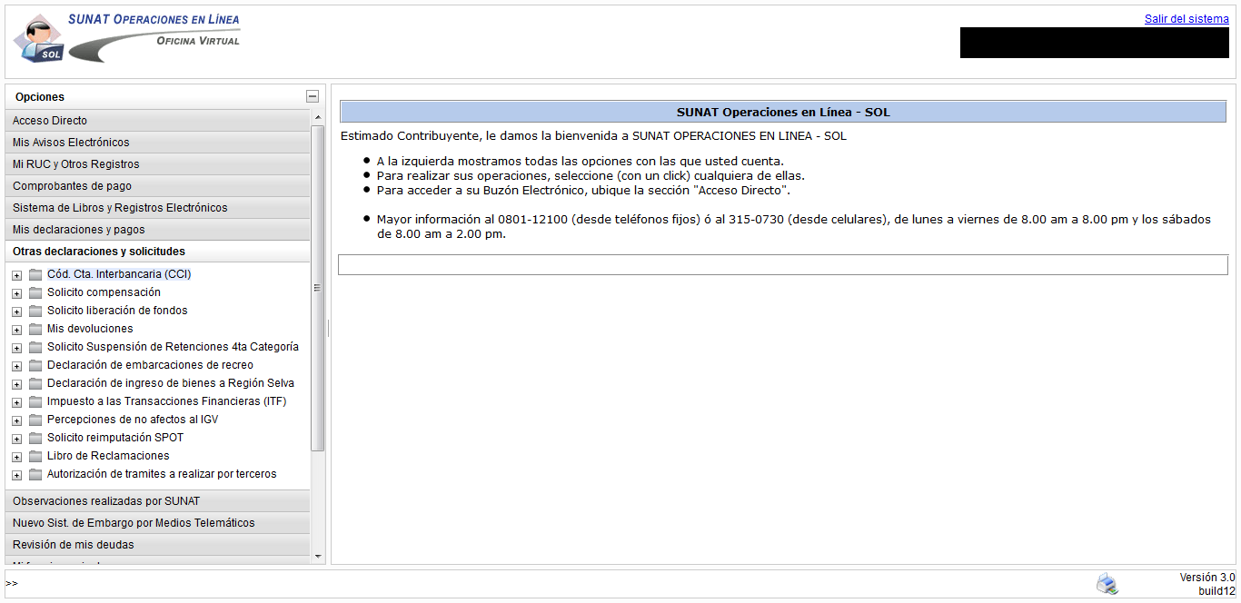Screen dimensions: 1241x603
Task: Open Mis Avisos Electrónicos section
Action: point(158,143)
